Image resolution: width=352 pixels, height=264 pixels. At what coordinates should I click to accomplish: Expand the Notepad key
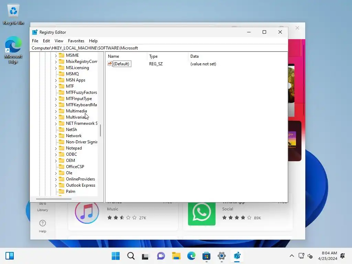click(56, 148)
